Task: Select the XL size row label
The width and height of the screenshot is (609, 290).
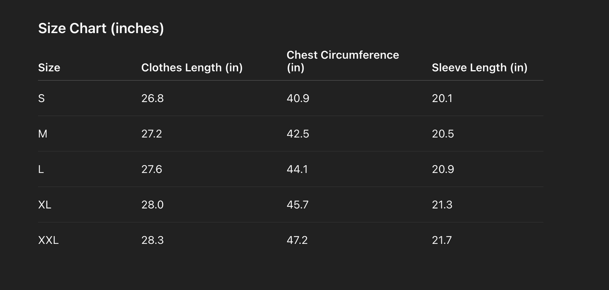Action: pos(45,205)
